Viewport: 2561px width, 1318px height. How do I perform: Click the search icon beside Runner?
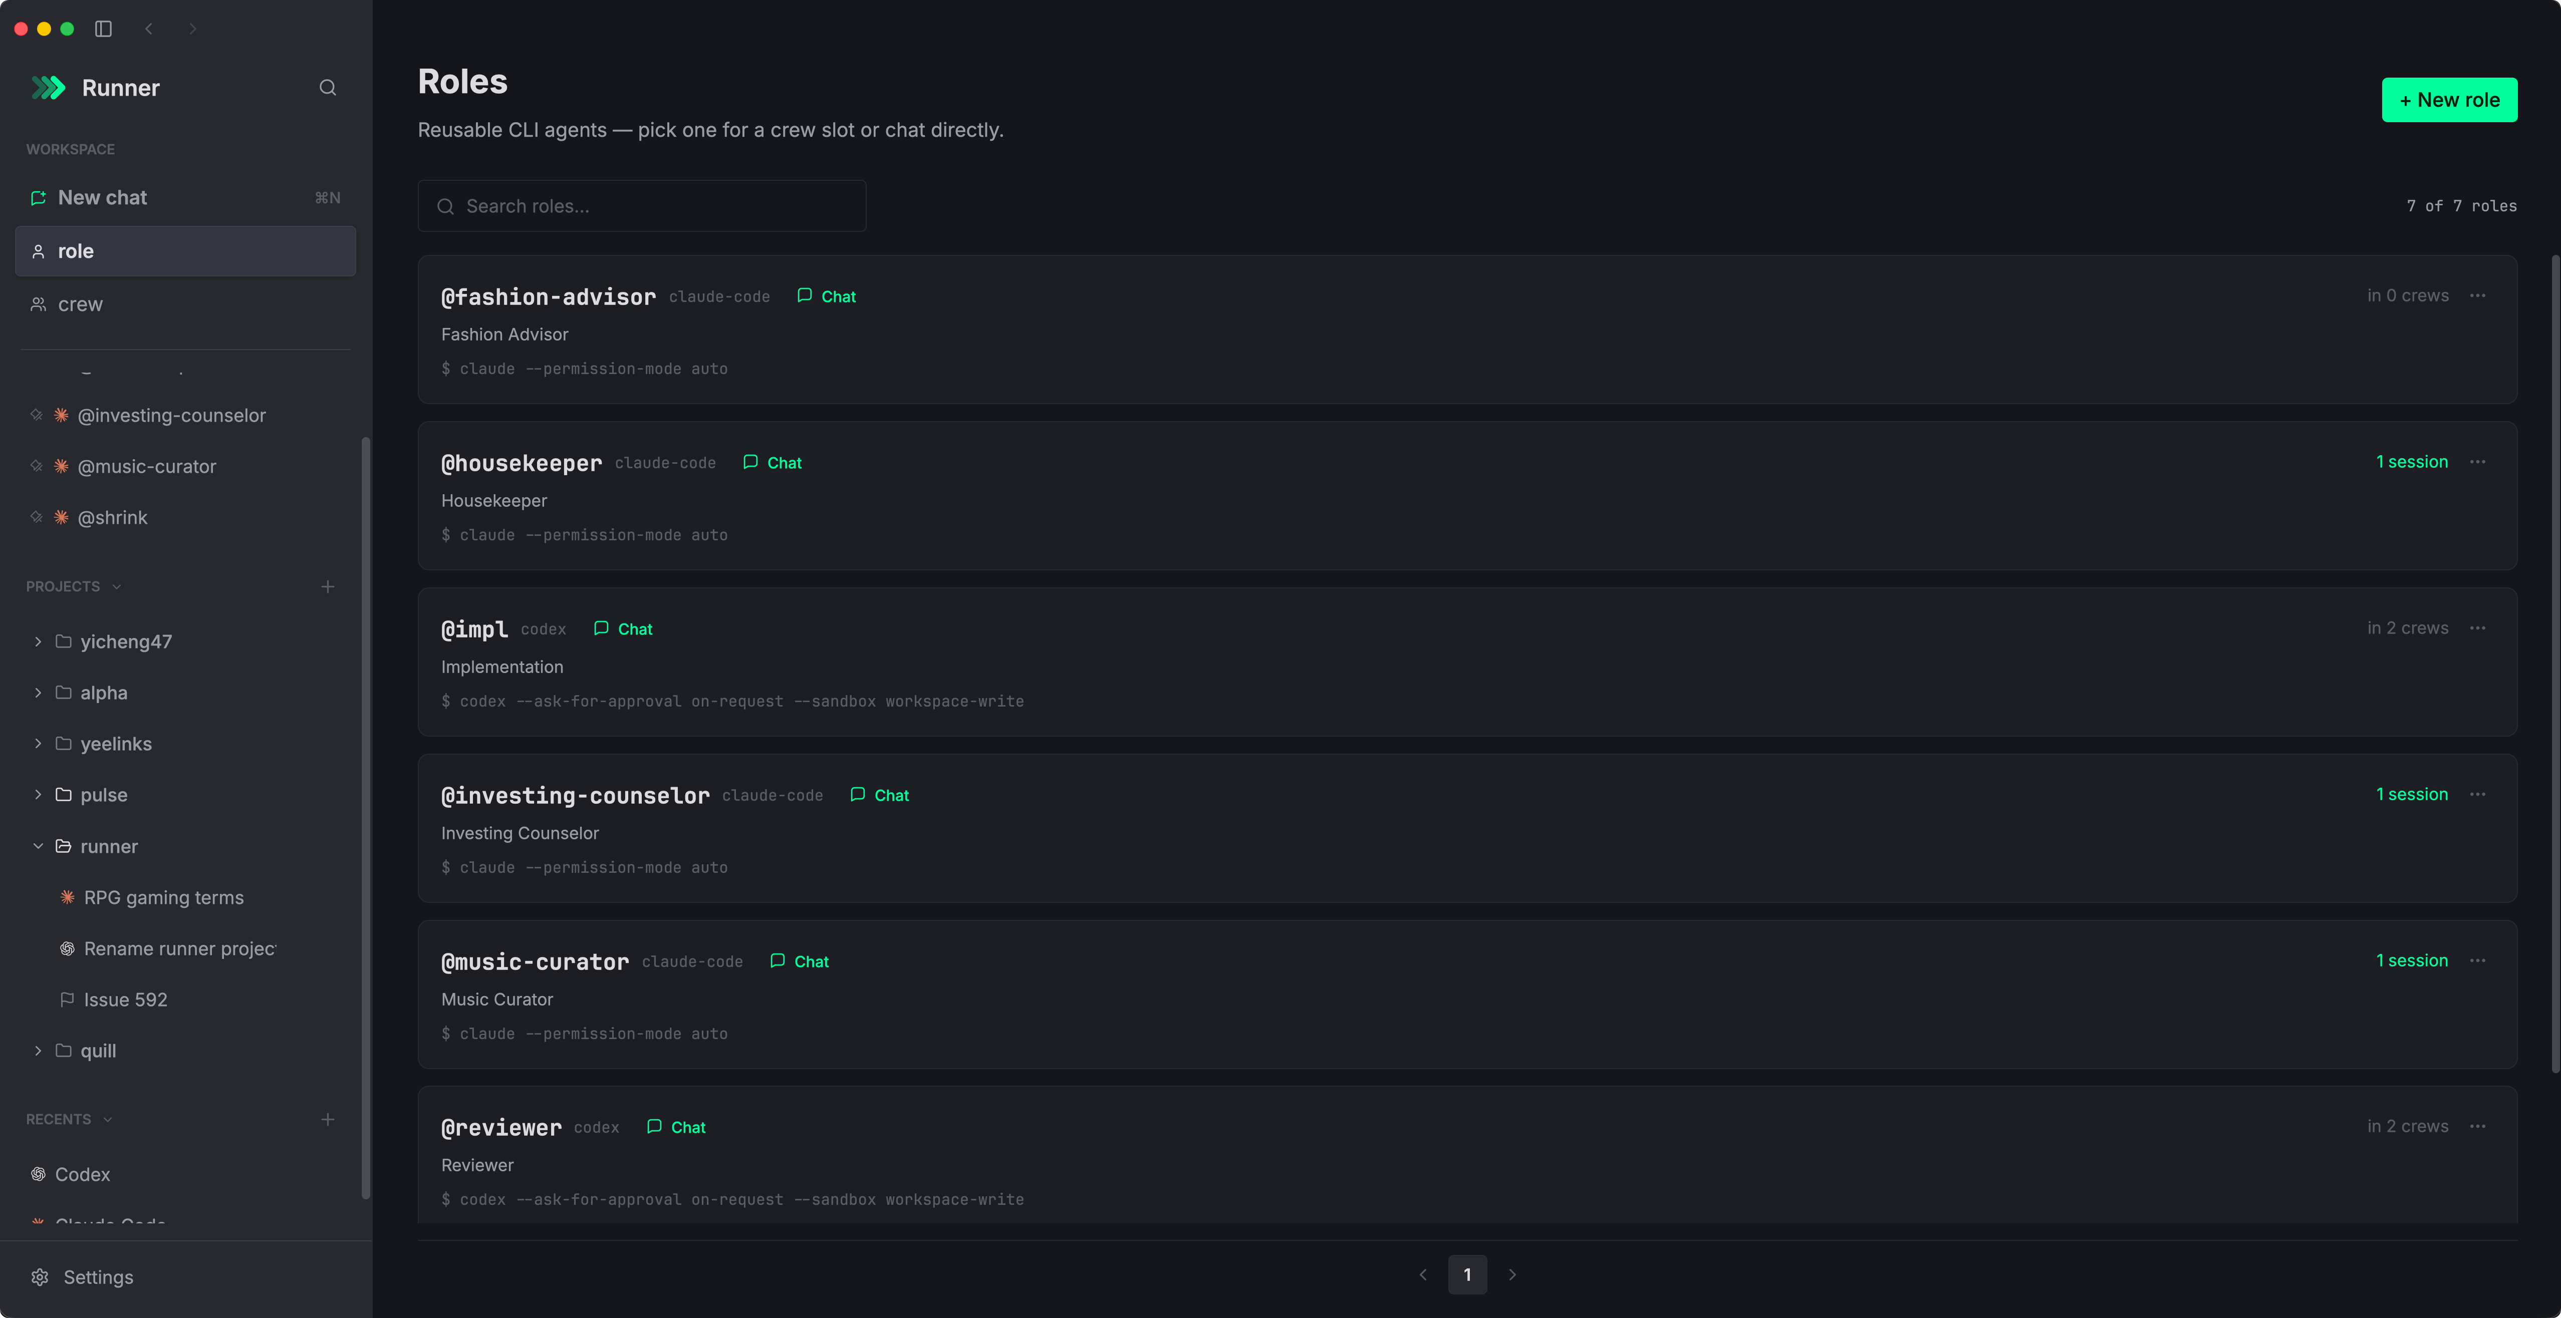327,88
